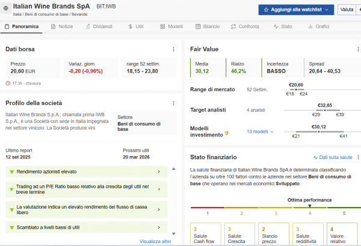The height and width of the screenshot is (246, 361).
Task: Switch to the Dividendi tab
Action: tap(98, 27)
